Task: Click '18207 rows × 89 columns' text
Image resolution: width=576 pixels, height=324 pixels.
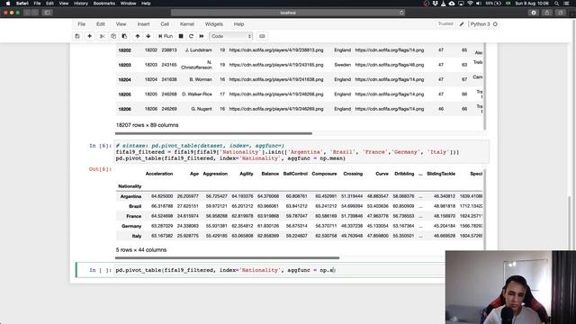Action: [x=147, y=125]
